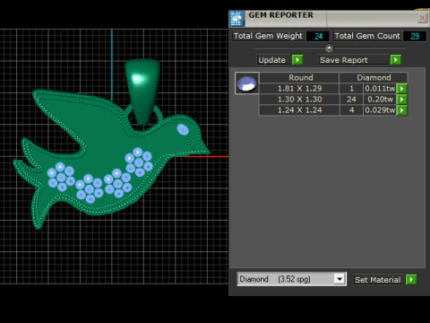Viewport: 430px width, 323px height.
Task: Click the green arrow next to Save Report
Action: click(x=396, y=60)
